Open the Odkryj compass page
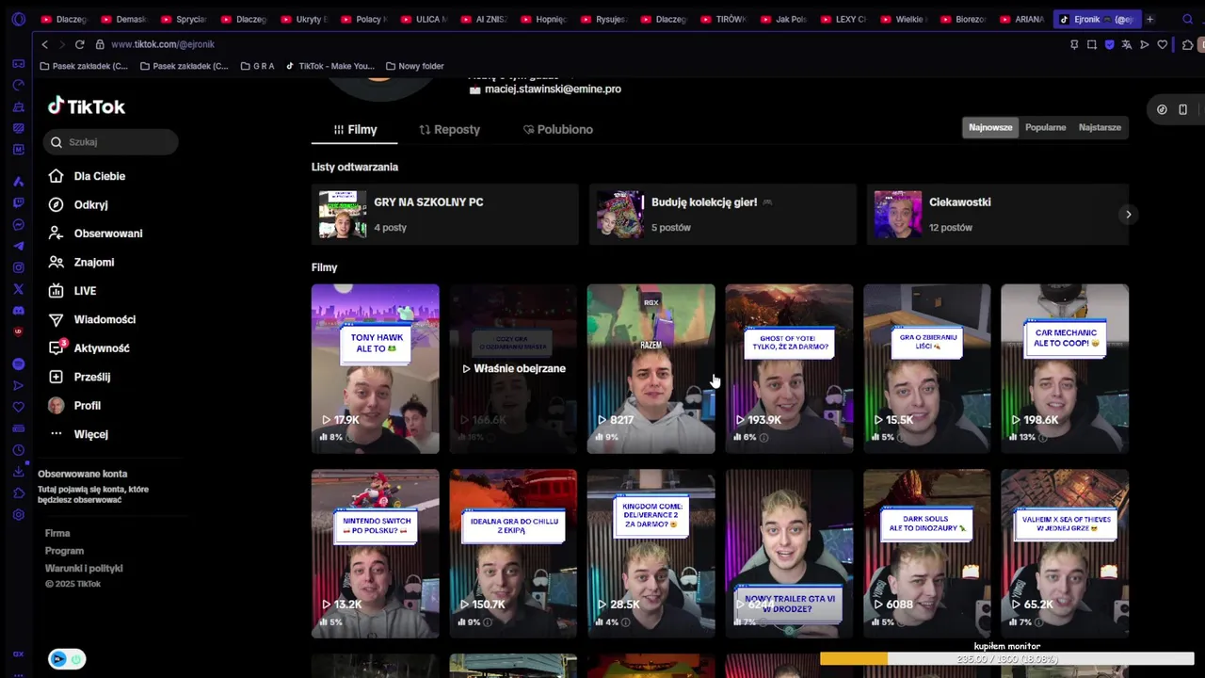 (x=78, y=204)
